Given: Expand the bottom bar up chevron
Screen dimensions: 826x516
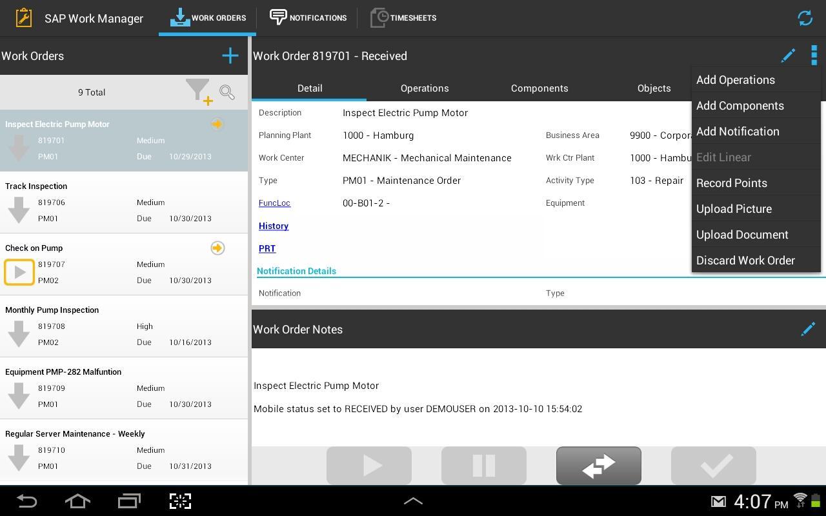Looking at the screenshot, I should coord(413,501).
